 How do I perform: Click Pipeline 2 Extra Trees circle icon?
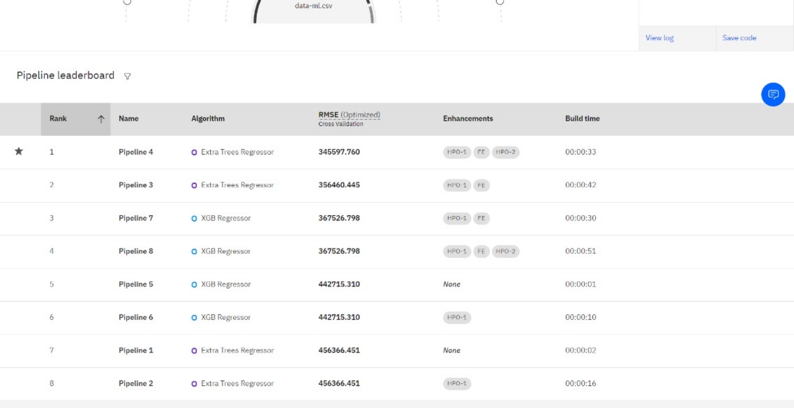coord(194,384)
